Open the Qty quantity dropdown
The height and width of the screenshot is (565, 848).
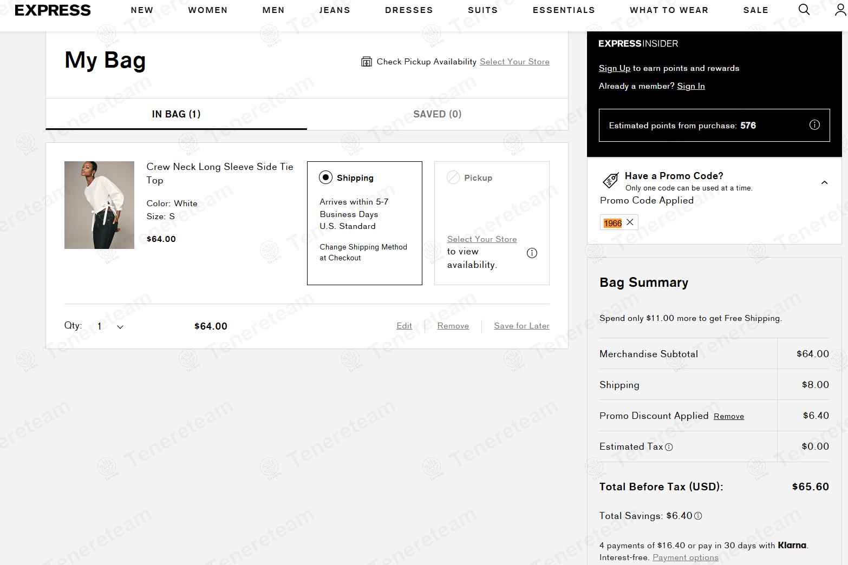point(110,326)
